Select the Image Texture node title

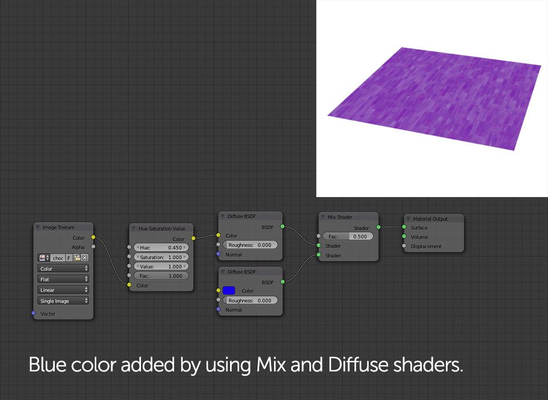point(58,227)
